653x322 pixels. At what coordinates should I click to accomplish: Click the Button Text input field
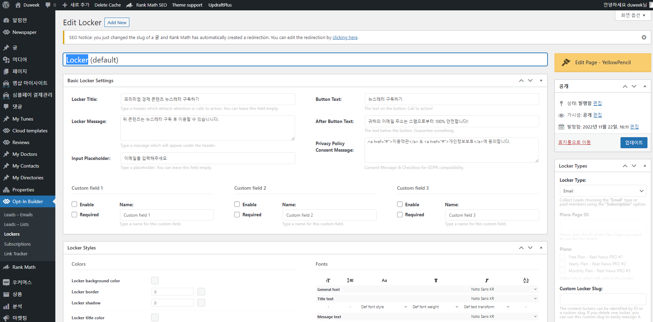click(x=452, y=99)
